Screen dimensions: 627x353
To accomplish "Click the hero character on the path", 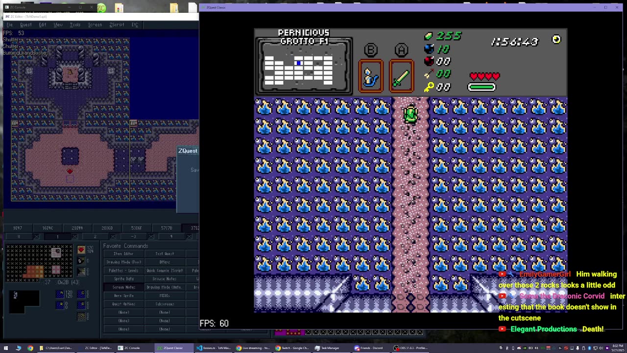I will coord(410,114).
